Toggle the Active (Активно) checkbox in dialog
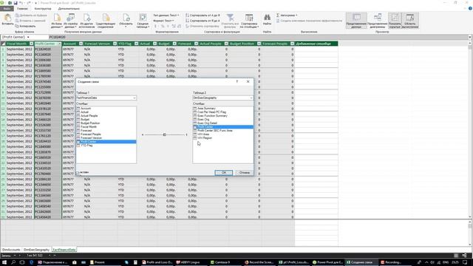 [x=78, y=173]
